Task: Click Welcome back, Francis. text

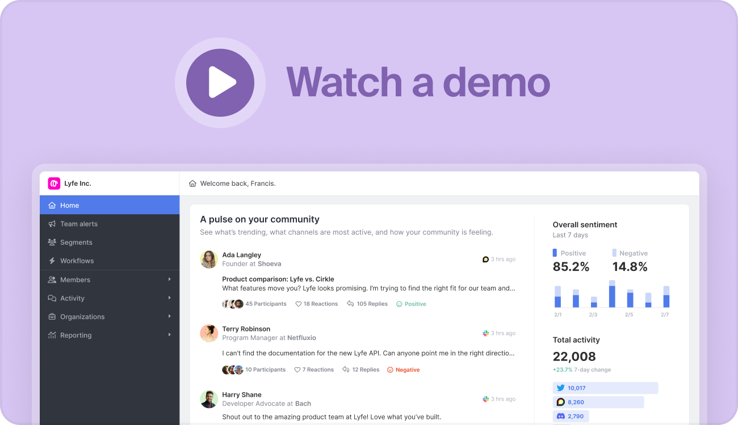Action: pos(238,184)
